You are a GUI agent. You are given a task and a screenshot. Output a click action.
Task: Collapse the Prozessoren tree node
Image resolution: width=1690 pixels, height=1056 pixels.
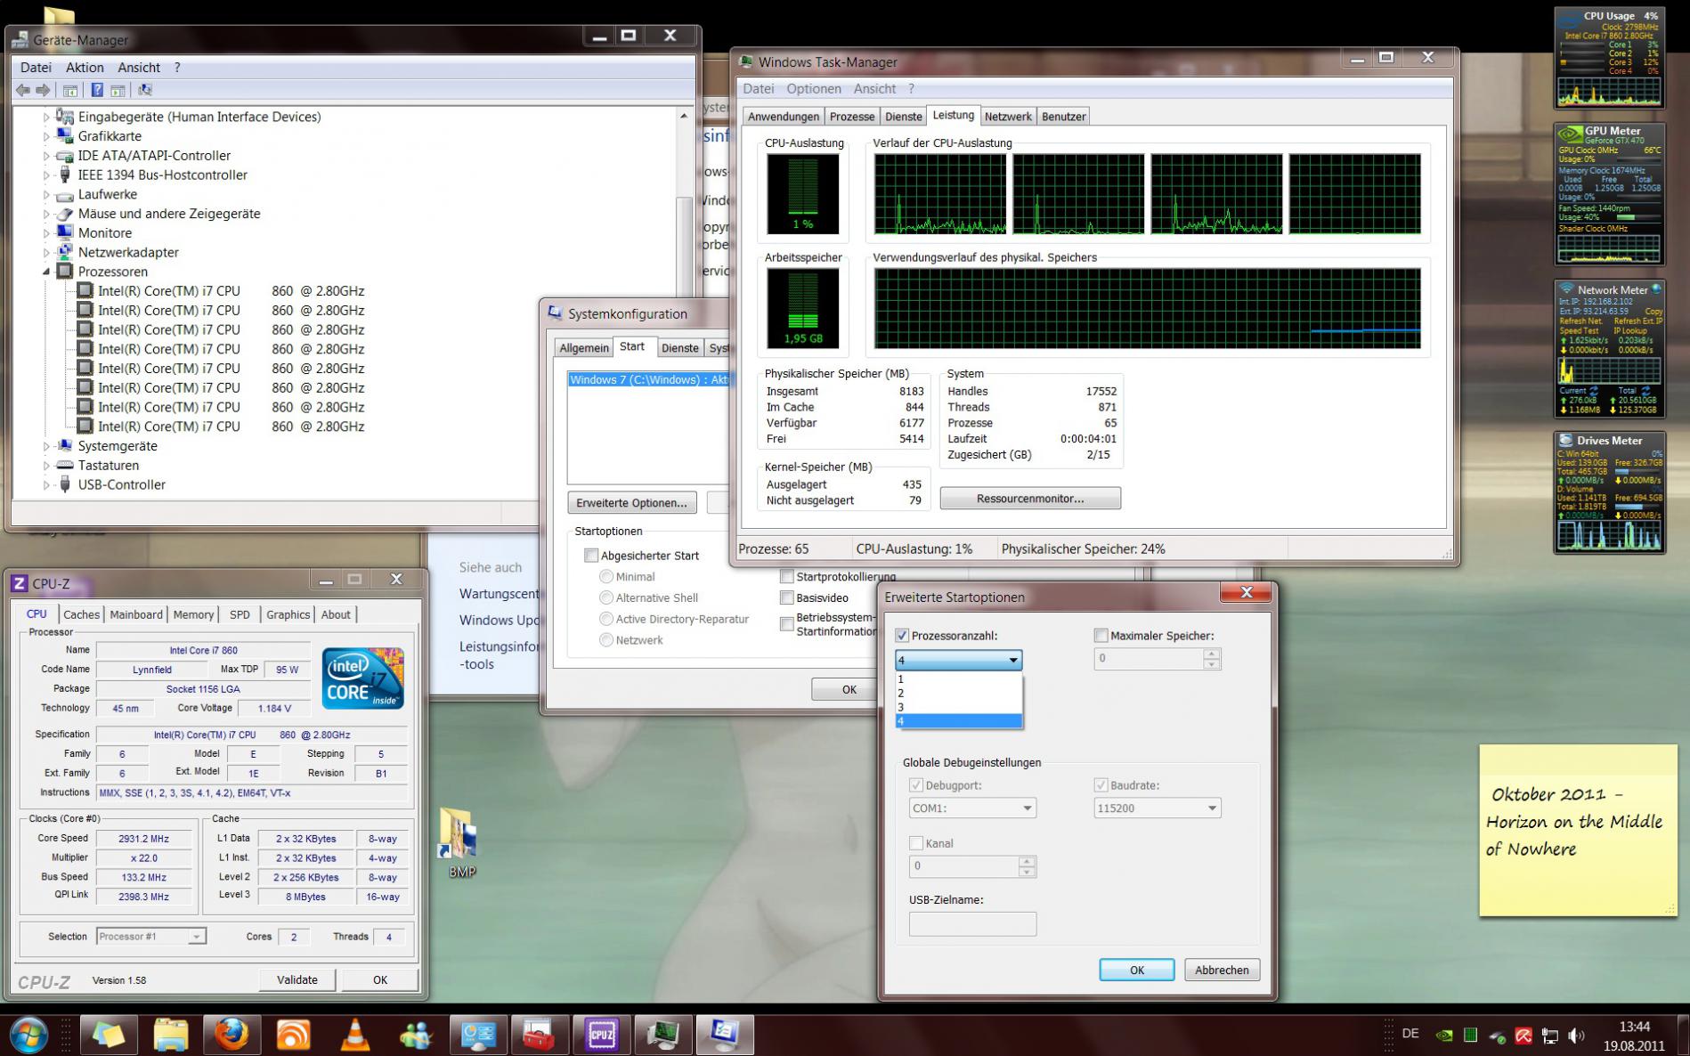coord(46,272)
